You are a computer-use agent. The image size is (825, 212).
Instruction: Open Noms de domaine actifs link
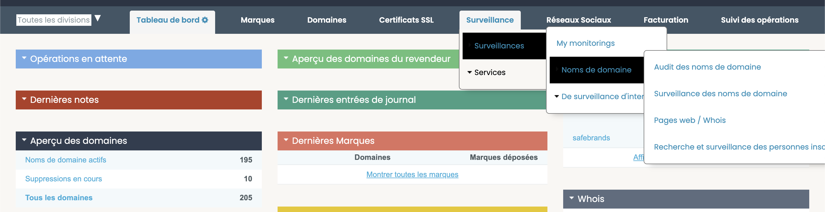pos(66,160)
